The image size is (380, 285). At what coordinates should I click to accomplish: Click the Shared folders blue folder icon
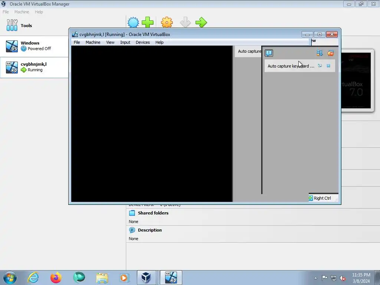click(132, 213)
